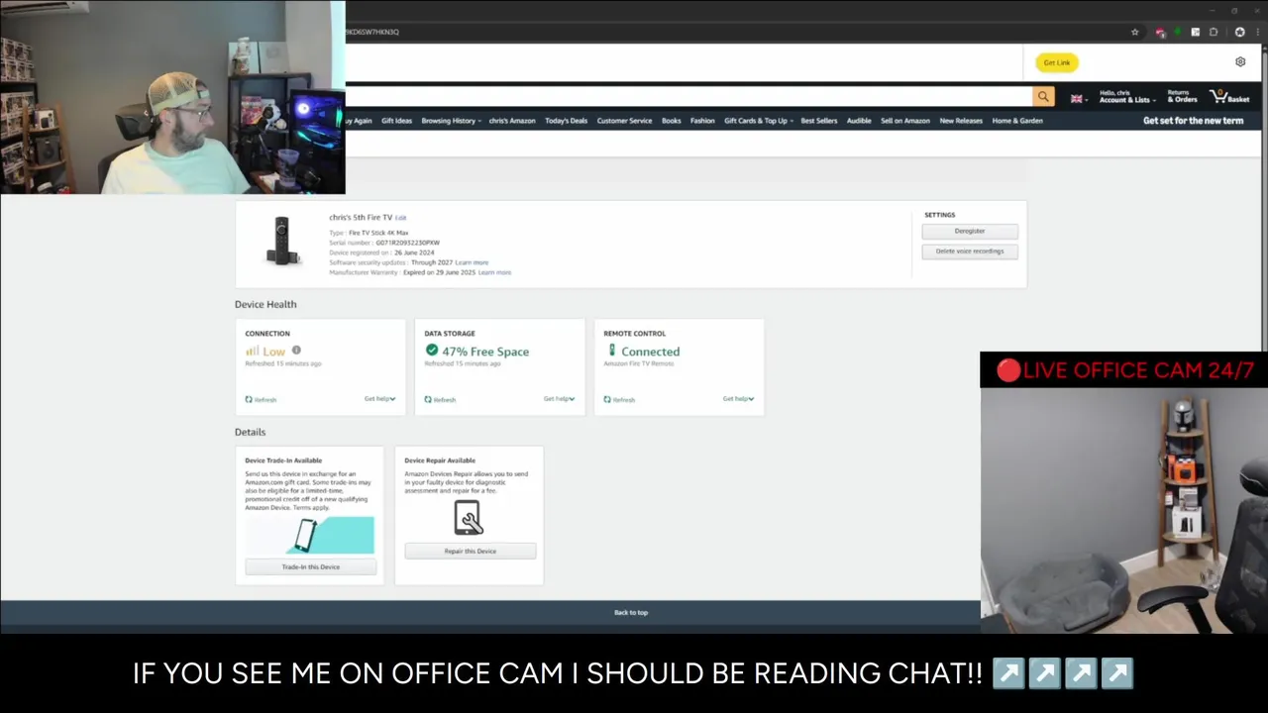Open Home & Garden nav link
Image resolution: width=1268 pixels, height=713 pixels.
point(1017,121)
